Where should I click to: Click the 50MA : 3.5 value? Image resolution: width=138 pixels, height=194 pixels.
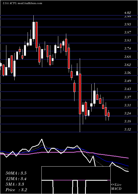tap(16, 173)
